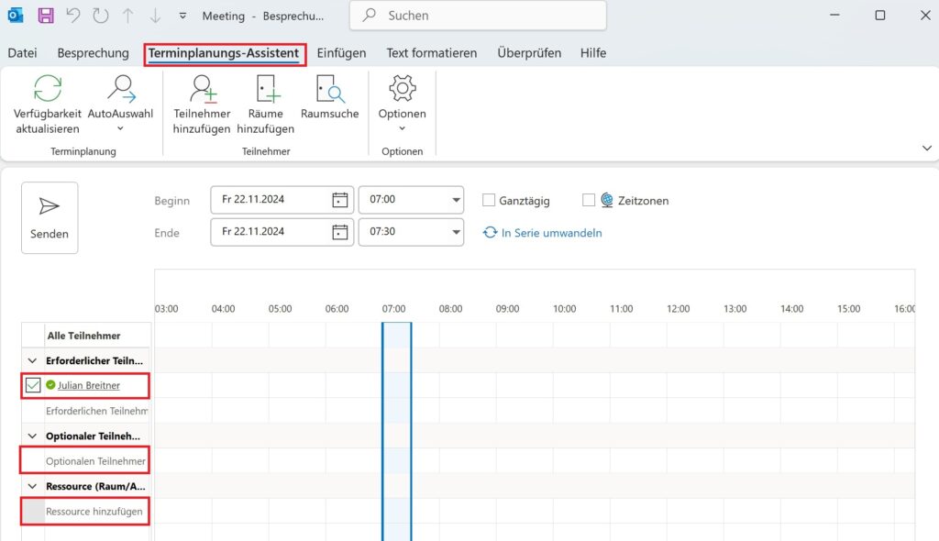This screenshot has height=541, width=939.
Task: Click Verfügbarkeit aktualisieren refresh icon
Action: (x=48, y=89)
